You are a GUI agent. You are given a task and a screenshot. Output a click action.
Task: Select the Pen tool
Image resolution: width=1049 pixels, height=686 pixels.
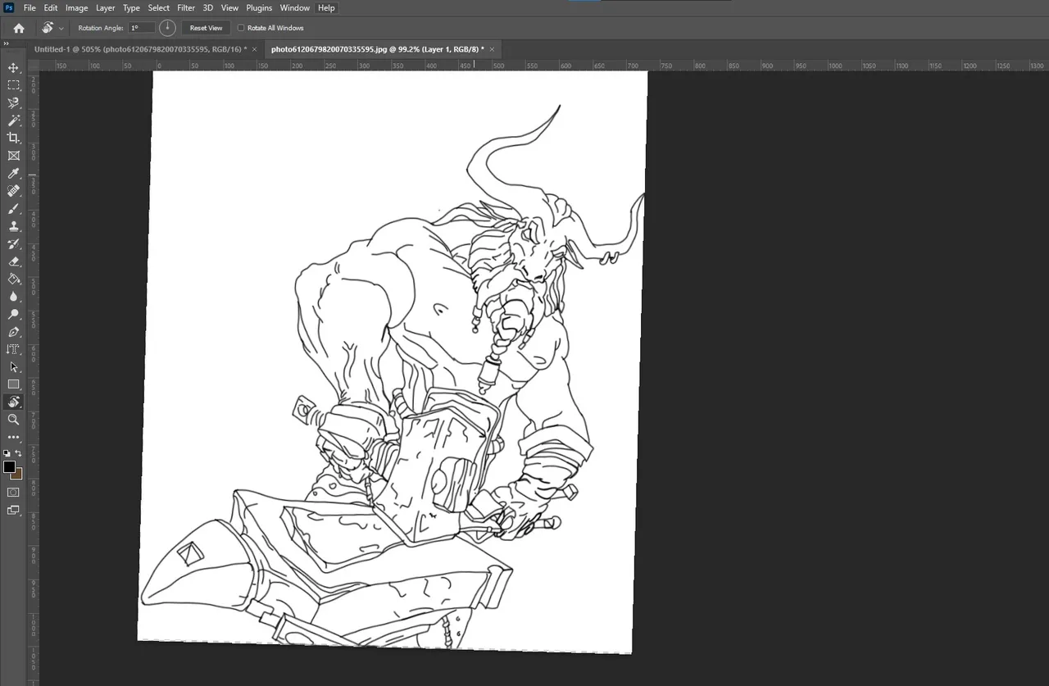click(13, 332)
